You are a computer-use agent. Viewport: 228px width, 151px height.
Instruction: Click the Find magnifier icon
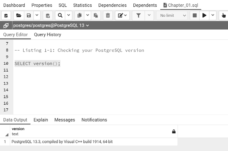60,15
